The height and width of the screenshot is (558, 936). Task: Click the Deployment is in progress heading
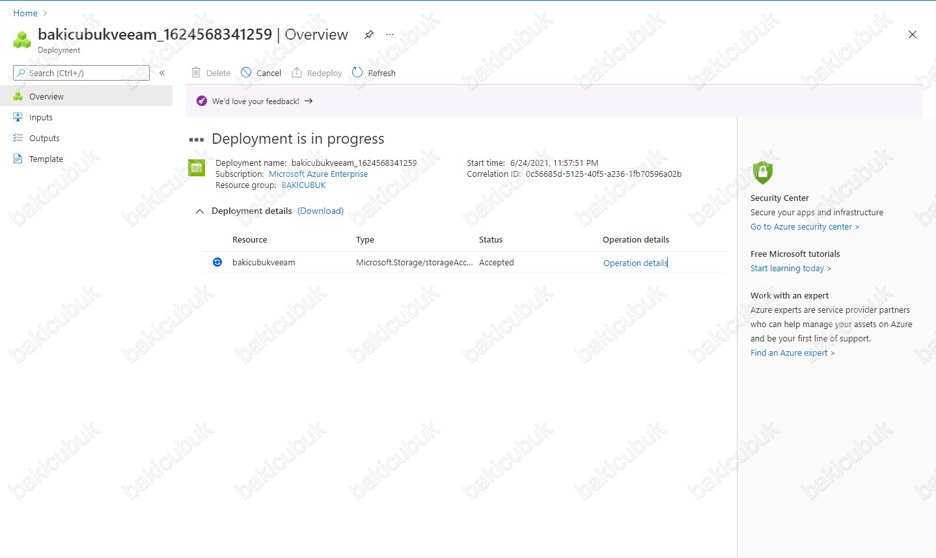coord(298,139)
